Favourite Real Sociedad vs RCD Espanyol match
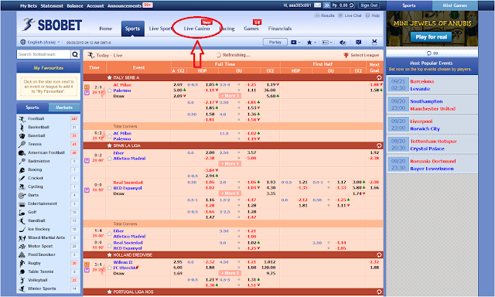495x297 pixels. tap(109, 188)
